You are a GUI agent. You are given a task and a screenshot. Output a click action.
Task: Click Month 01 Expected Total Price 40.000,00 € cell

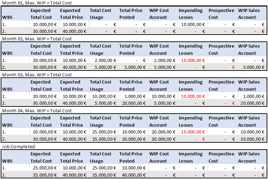point(73,31)
